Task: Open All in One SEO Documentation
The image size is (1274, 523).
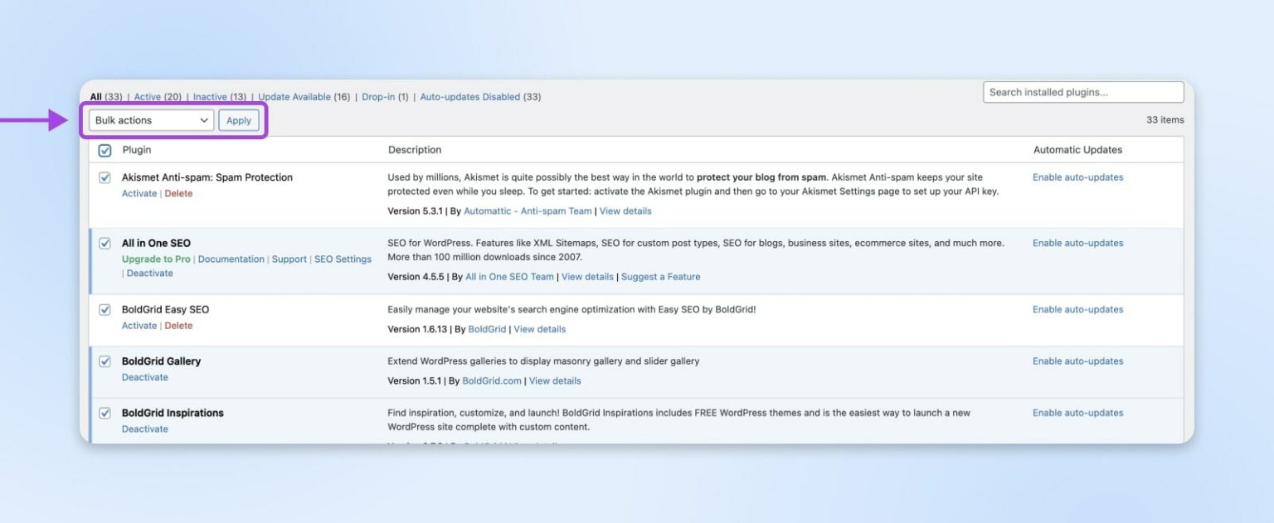Action: click(x=231, y=259)
